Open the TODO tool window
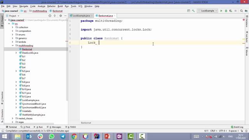 [71, 127]
